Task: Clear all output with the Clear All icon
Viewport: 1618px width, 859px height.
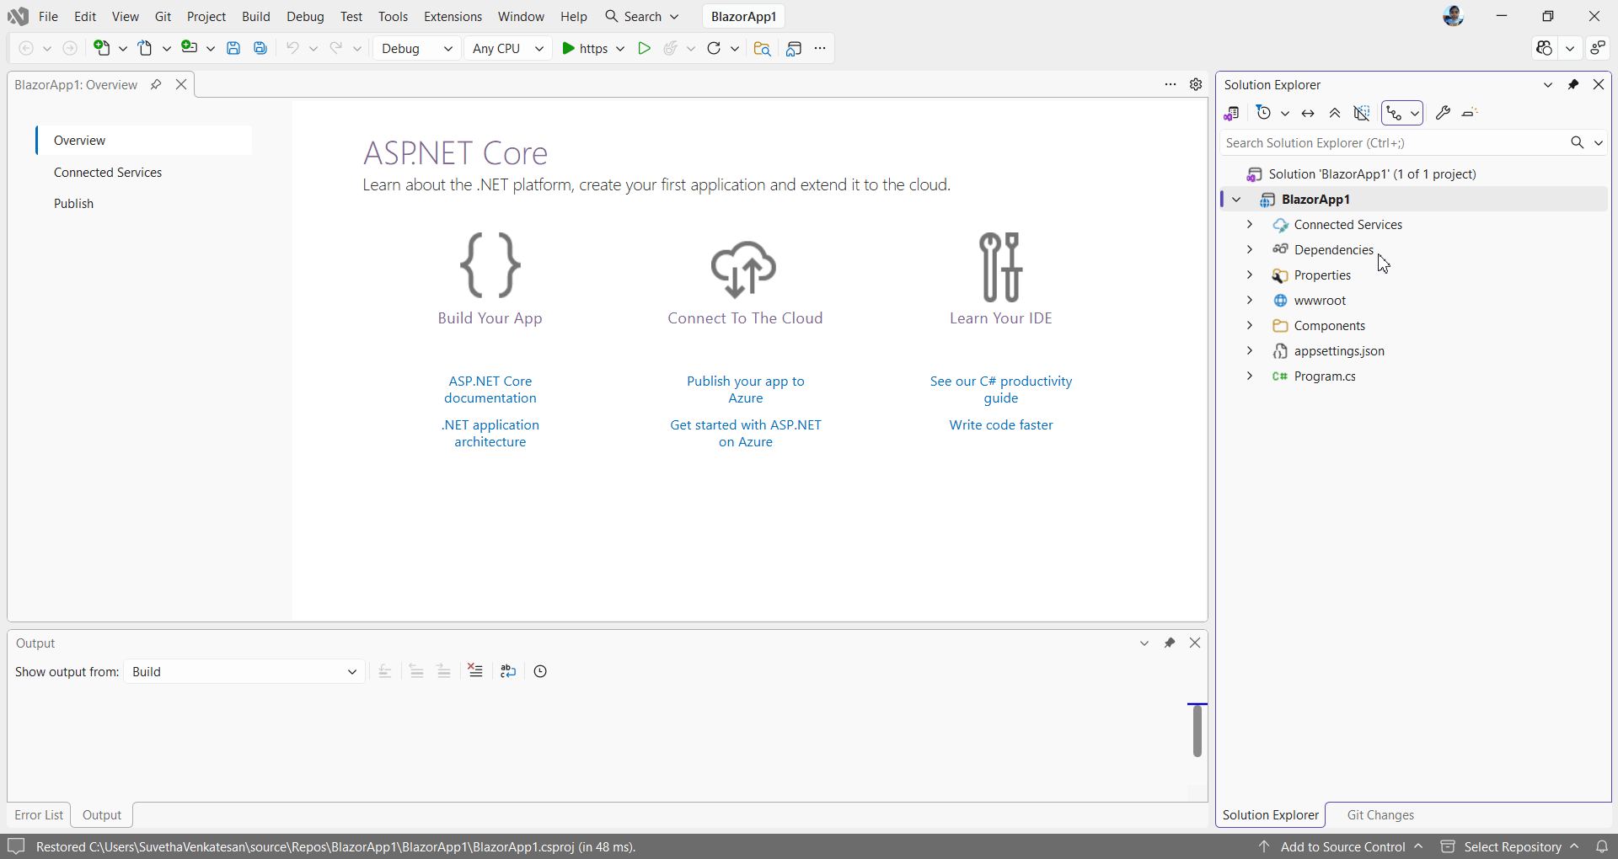Action: (x=475, y=671)
